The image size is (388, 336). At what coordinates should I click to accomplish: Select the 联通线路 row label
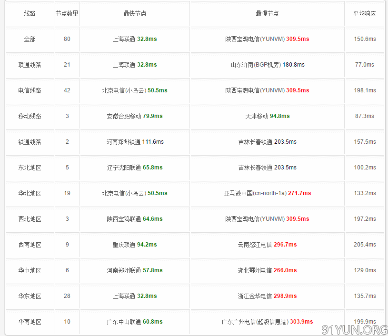[x=30, y=65]
